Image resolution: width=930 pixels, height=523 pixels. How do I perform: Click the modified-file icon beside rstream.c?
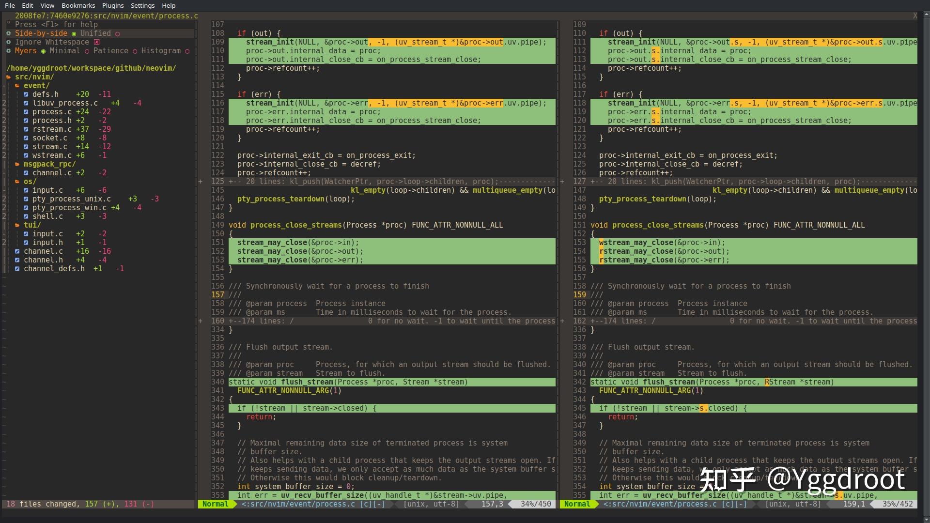[x=26, y=129]
